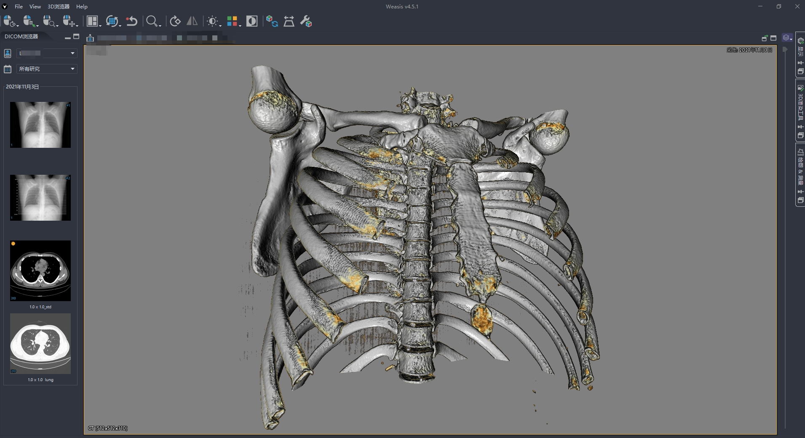Click the patient icon in DICOM browser
This screenshot has width=805, height=438.
click(x=8, y=53)
